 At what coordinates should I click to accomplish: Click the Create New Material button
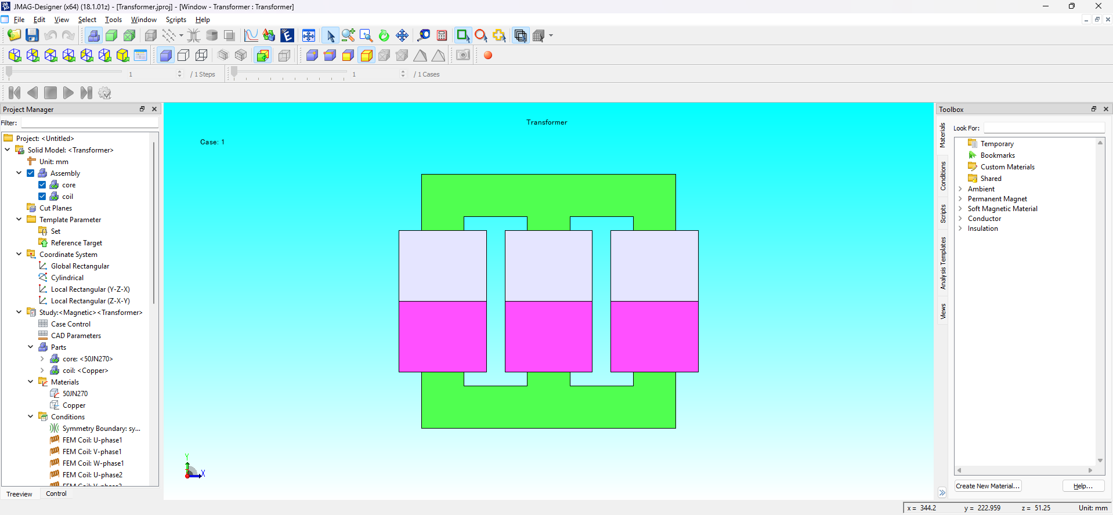tap(988, 486)
